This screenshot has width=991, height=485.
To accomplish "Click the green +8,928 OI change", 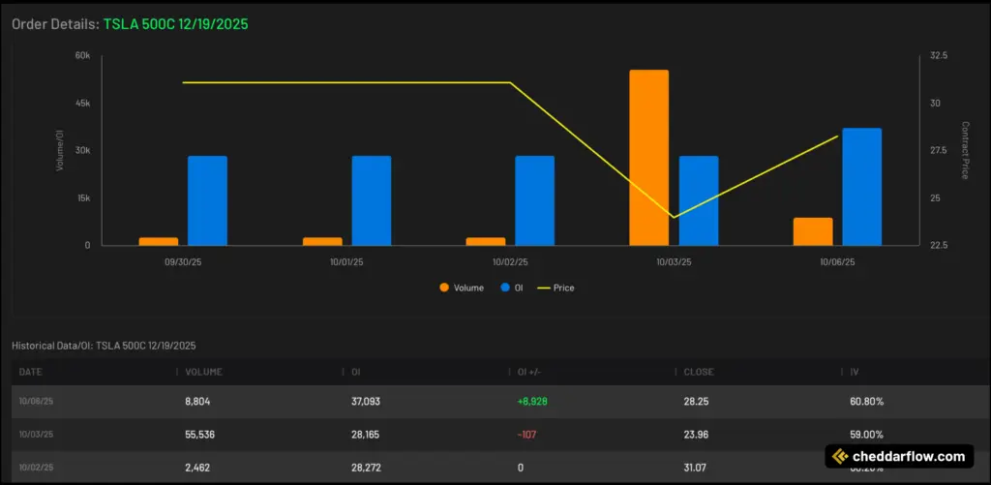I will [x=532, y=402].
